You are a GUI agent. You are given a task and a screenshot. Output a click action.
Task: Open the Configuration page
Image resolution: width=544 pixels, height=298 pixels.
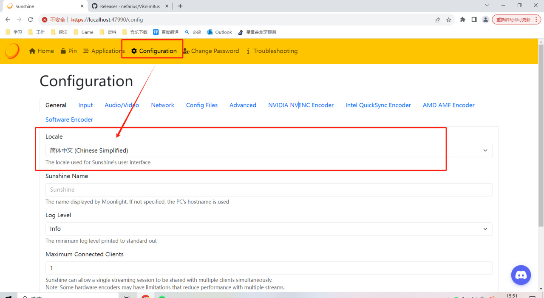pos(154,51)
